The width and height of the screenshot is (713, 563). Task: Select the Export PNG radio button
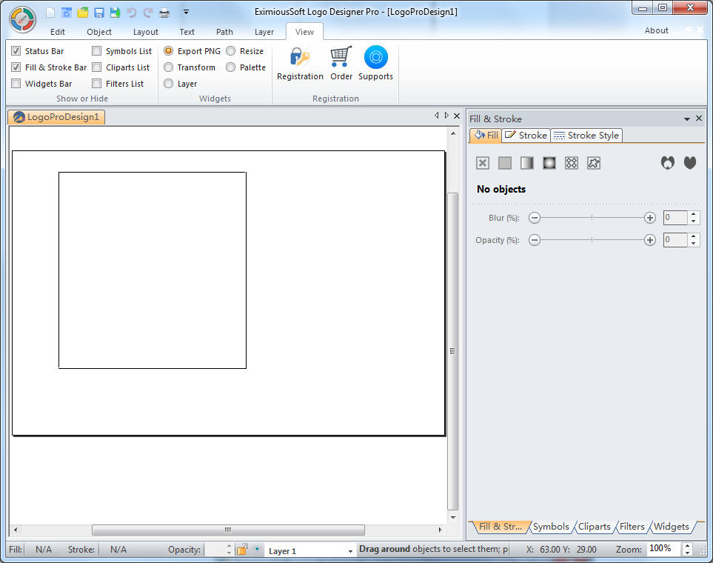pos(168,51)
